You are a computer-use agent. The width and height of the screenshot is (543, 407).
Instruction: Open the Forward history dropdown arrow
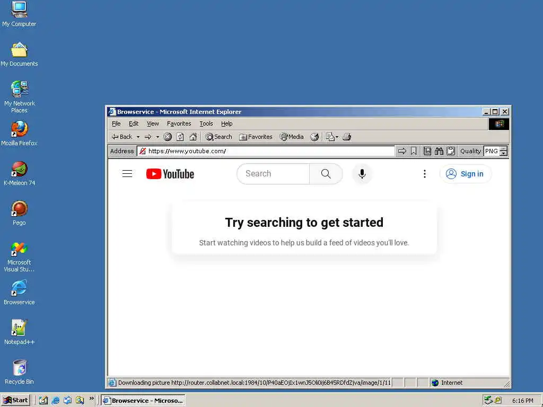[x=157, y=137]
